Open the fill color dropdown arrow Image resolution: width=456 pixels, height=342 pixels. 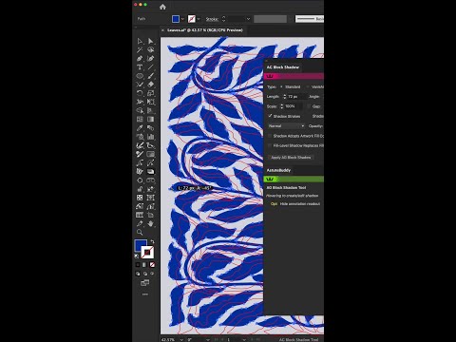(x=182, y=19)
